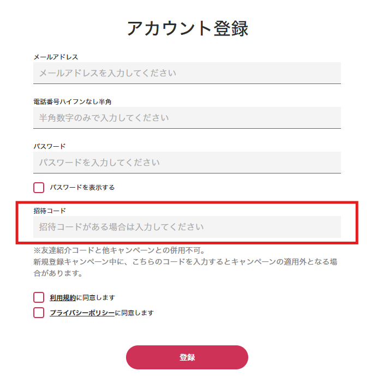Click the ※友達紹介コード note line

[119, 251]
